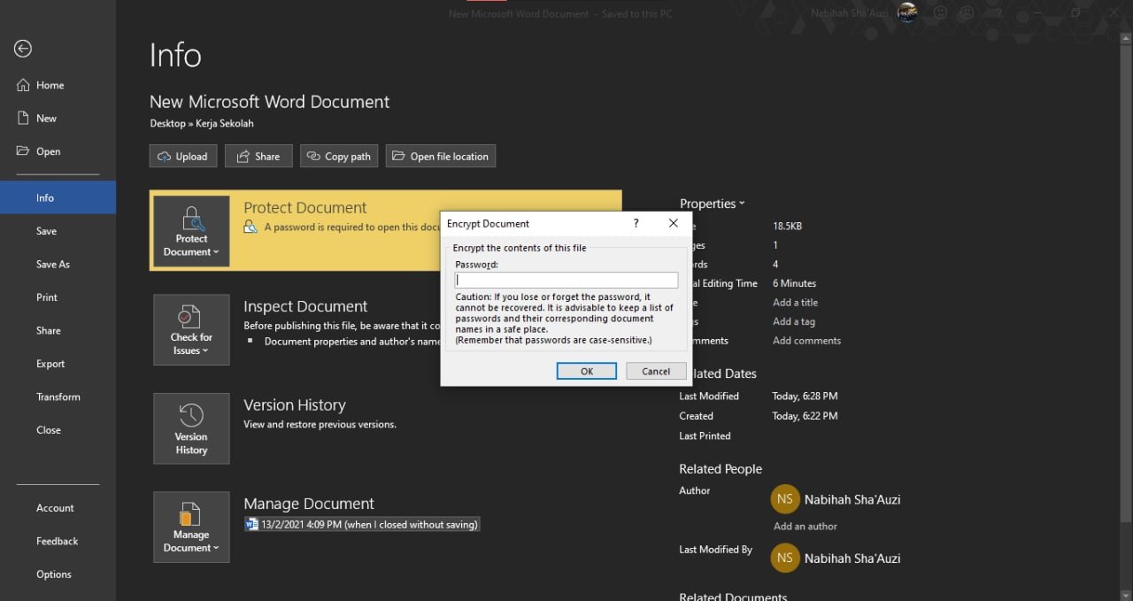Click the New document icon in sidebar
This screenshot has height=601, width=1133.
tap(23, 118)
